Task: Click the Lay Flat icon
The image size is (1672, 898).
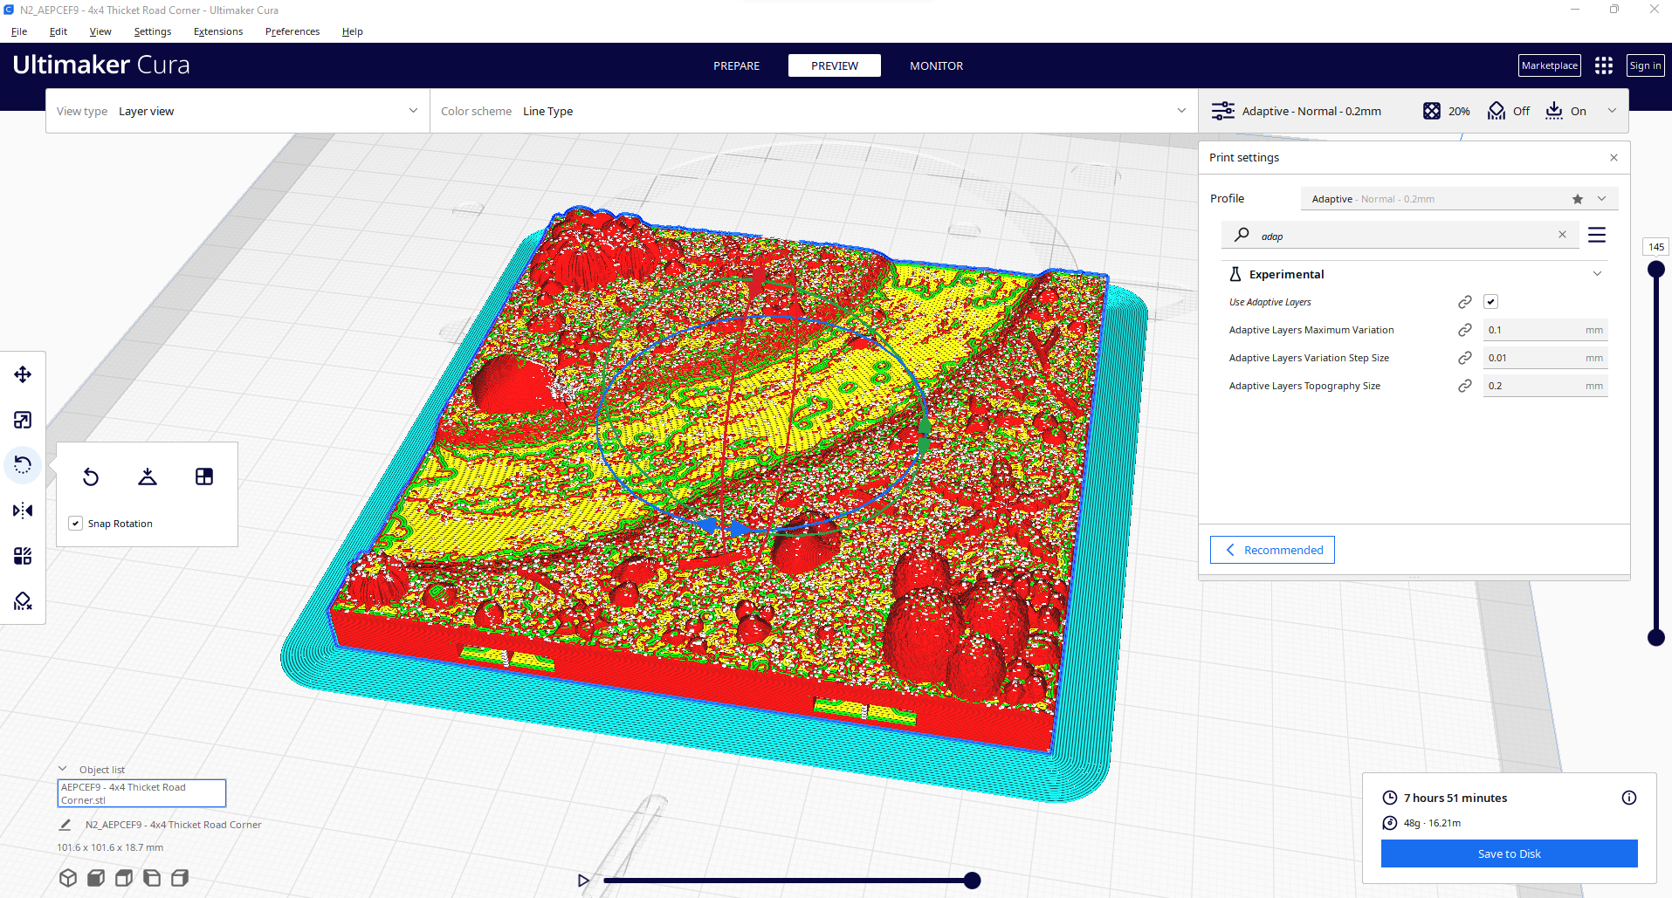Action: [148, 476]
